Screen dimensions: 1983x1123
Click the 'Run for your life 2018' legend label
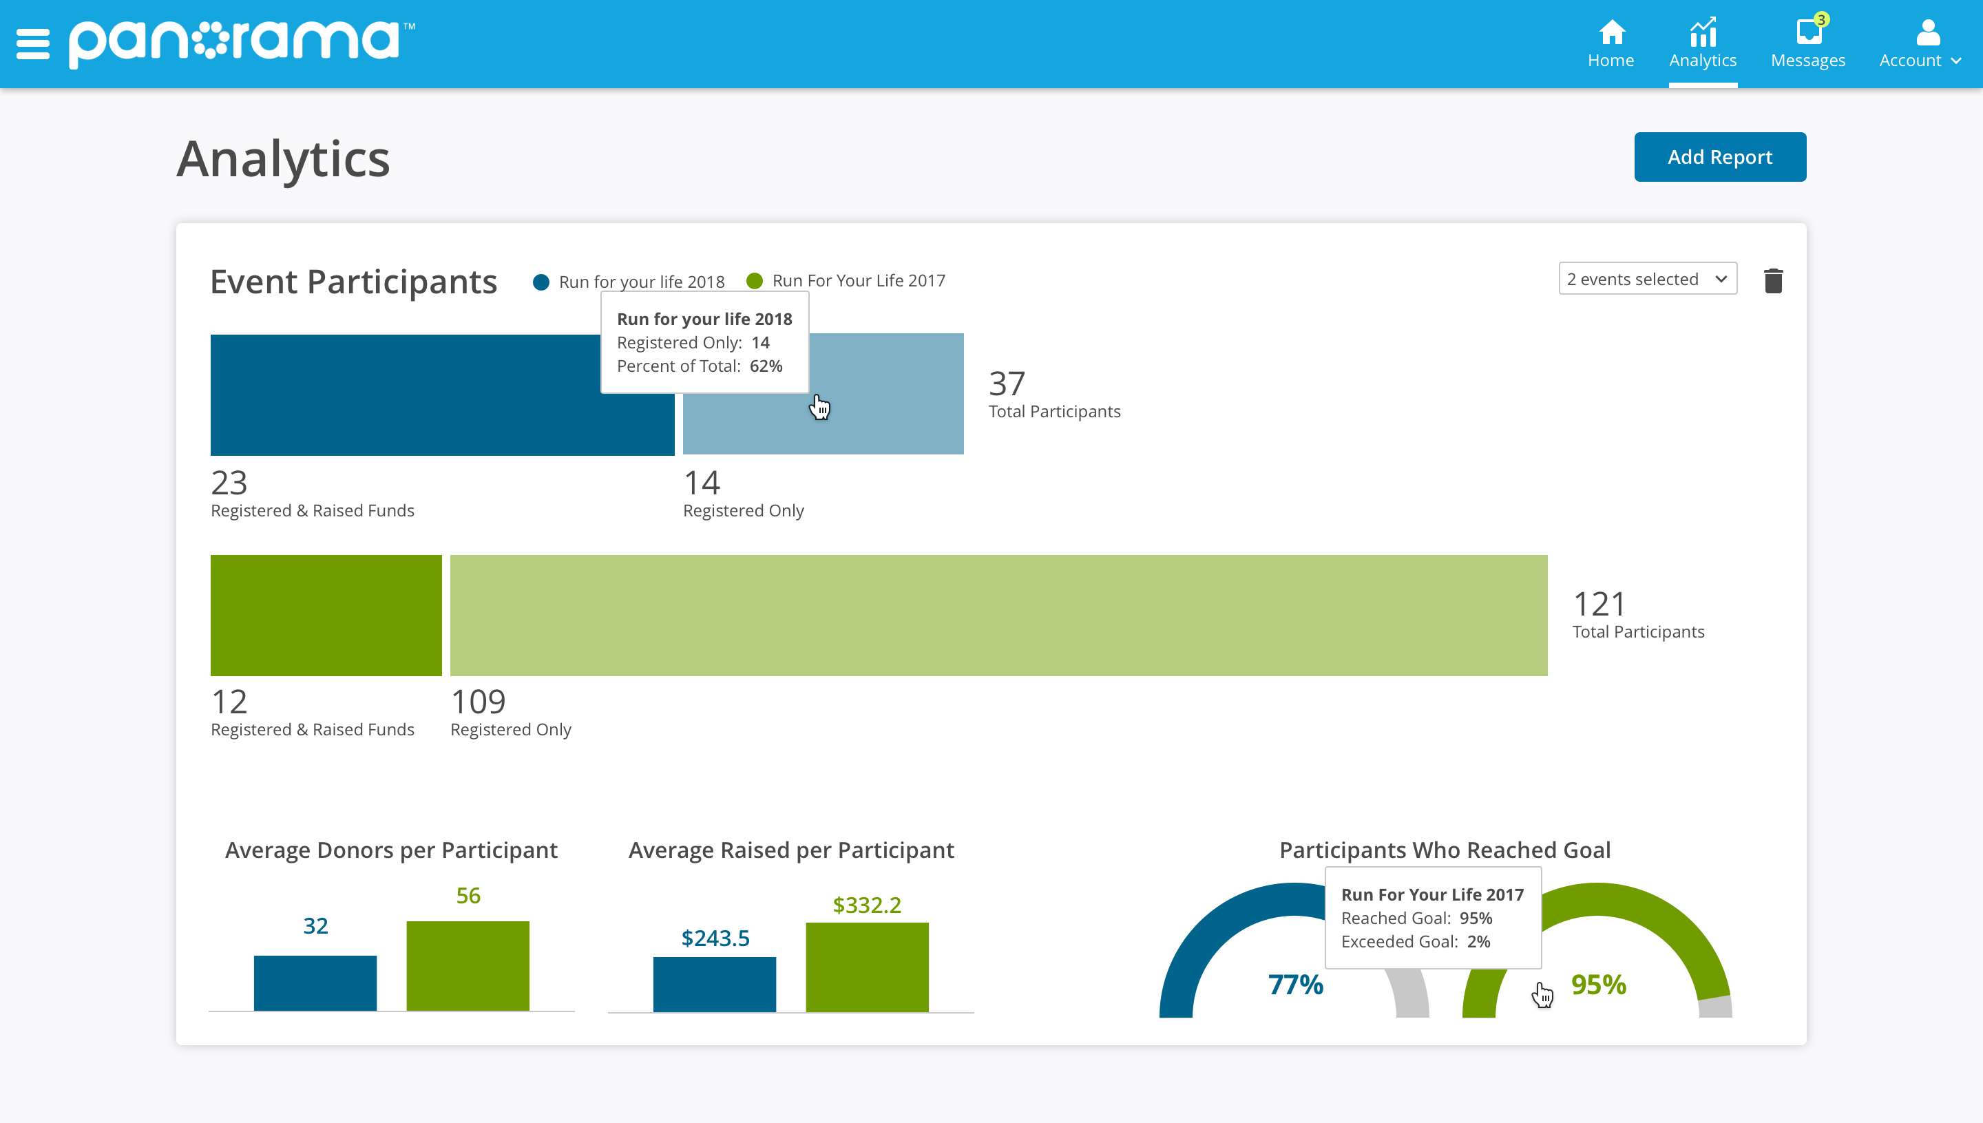tap(641, 282)
